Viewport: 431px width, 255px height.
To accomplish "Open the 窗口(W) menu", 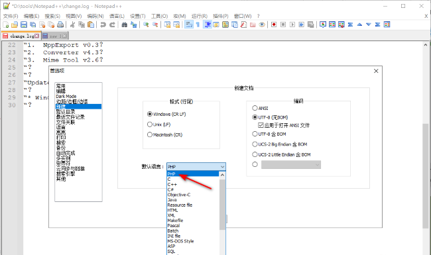I will [243, 16].
